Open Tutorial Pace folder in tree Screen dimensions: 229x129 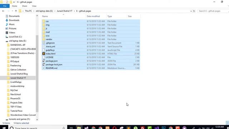pyautogui.click(x=16, y=111)
